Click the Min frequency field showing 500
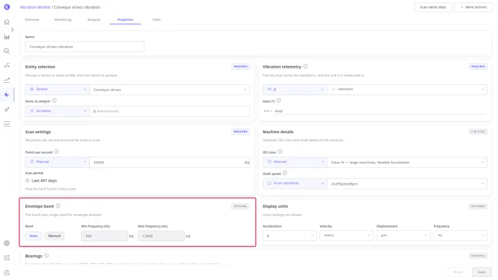Image resolution: width=498 pixels, height=280 pixels. [x=105, y=236]
